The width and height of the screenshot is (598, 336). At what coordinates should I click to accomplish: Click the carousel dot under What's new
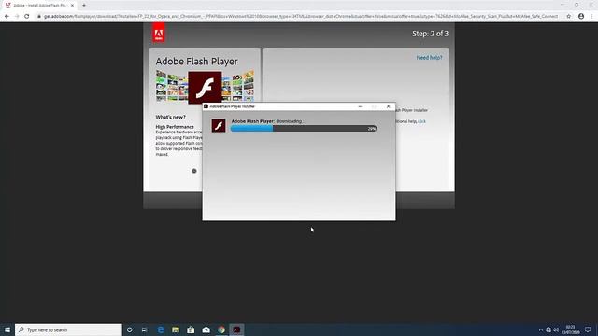[194, 171]
